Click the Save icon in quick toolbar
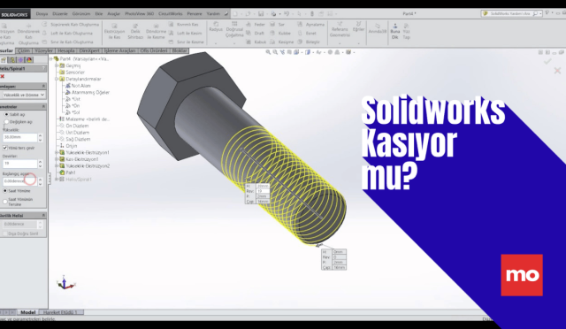566x329 pixels. coord(261,14)
